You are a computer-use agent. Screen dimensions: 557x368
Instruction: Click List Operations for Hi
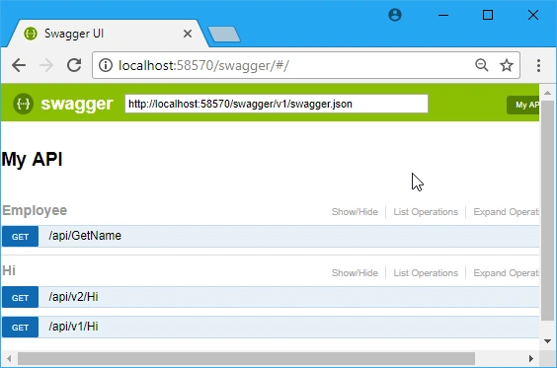pos(426,273)
